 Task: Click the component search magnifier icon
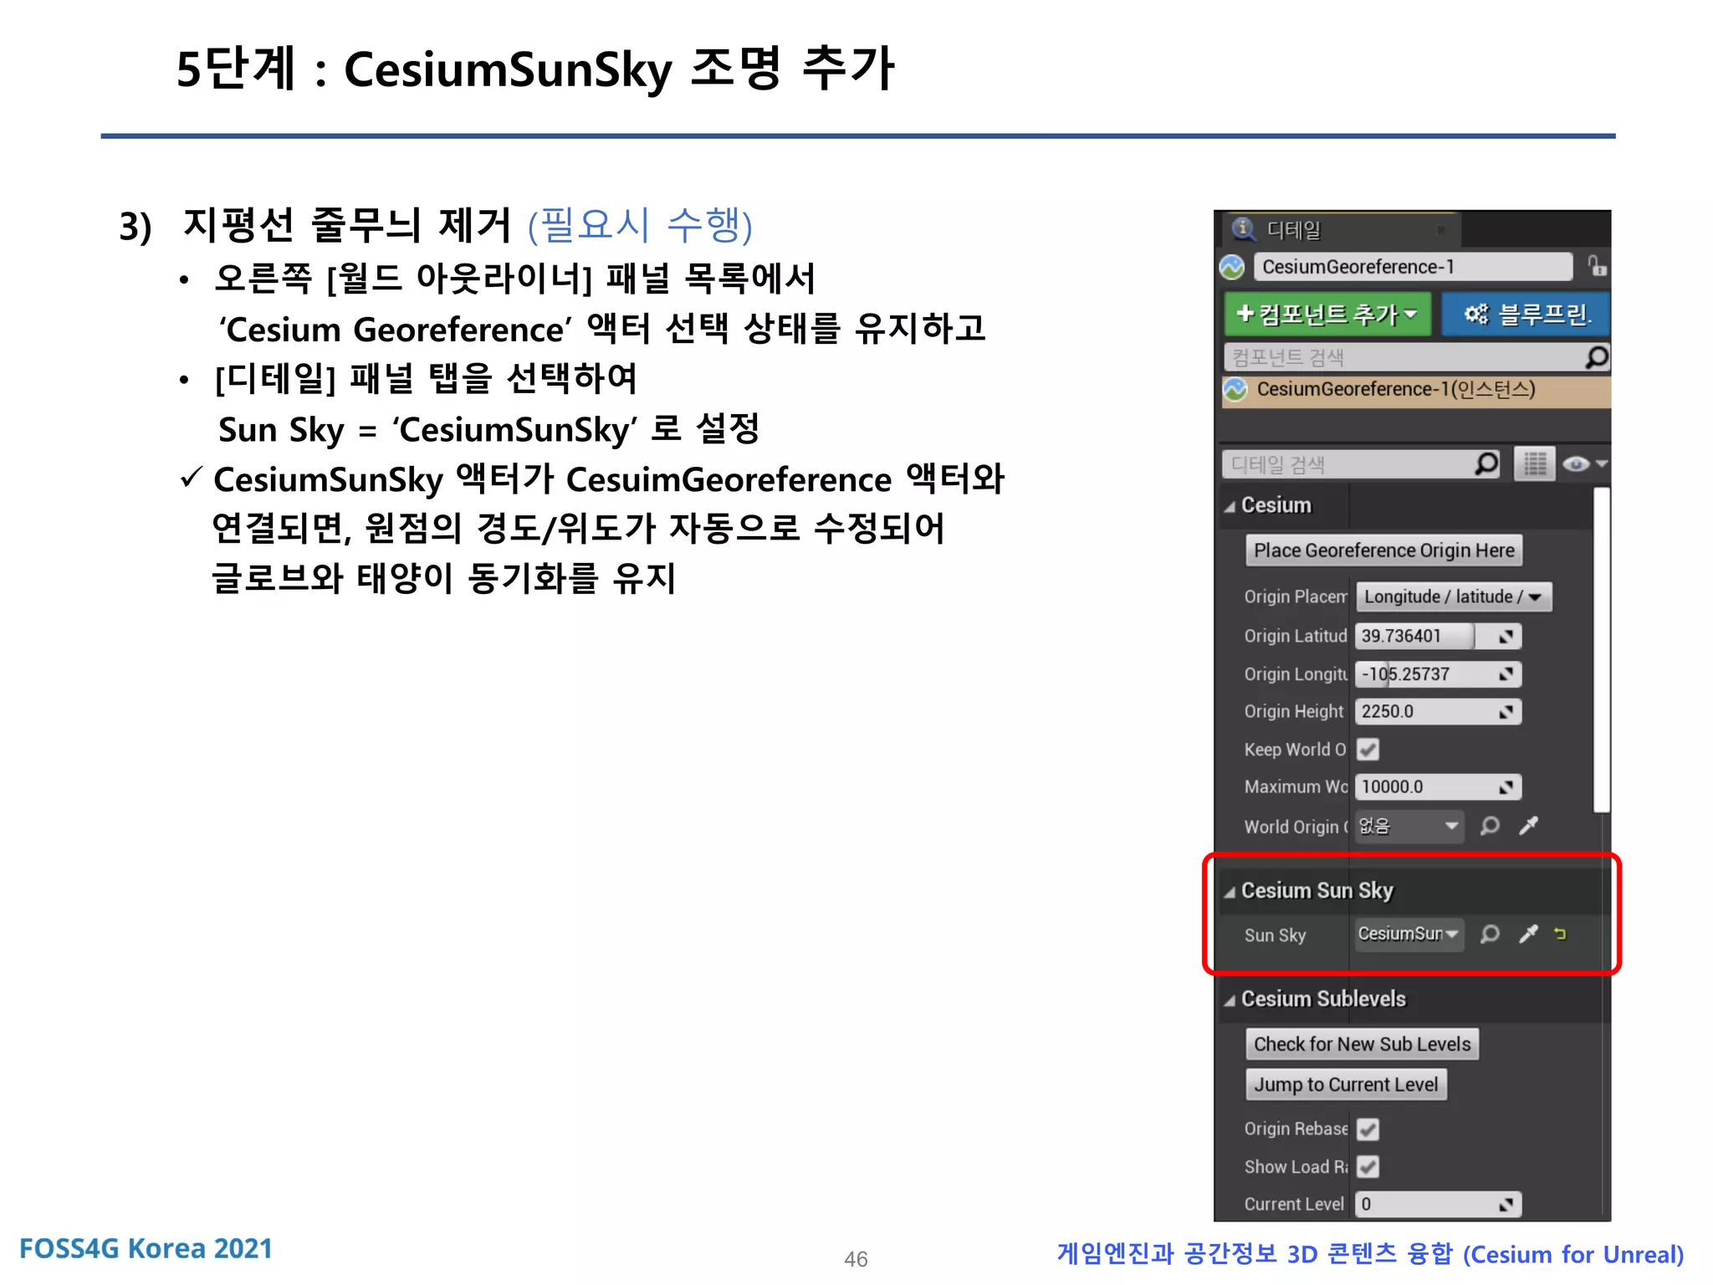1597,357
